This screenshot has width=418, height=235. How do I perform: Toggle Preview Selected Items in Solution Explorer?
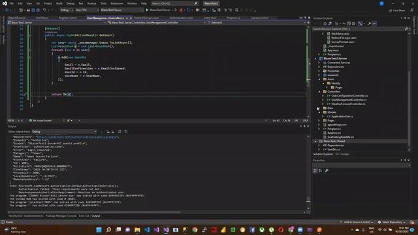(374, 23)
